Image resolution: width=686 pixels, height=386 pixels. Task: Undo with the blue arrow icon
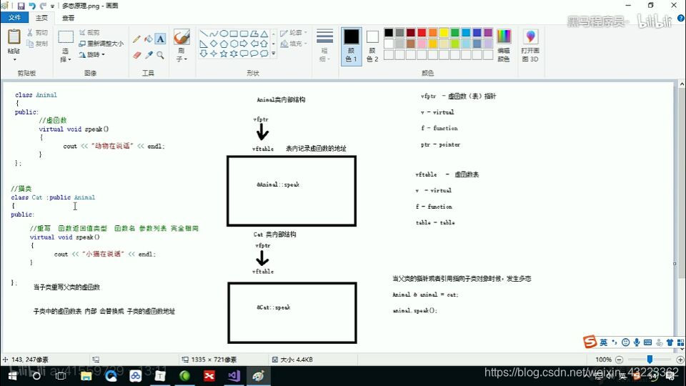pos(32,6)
